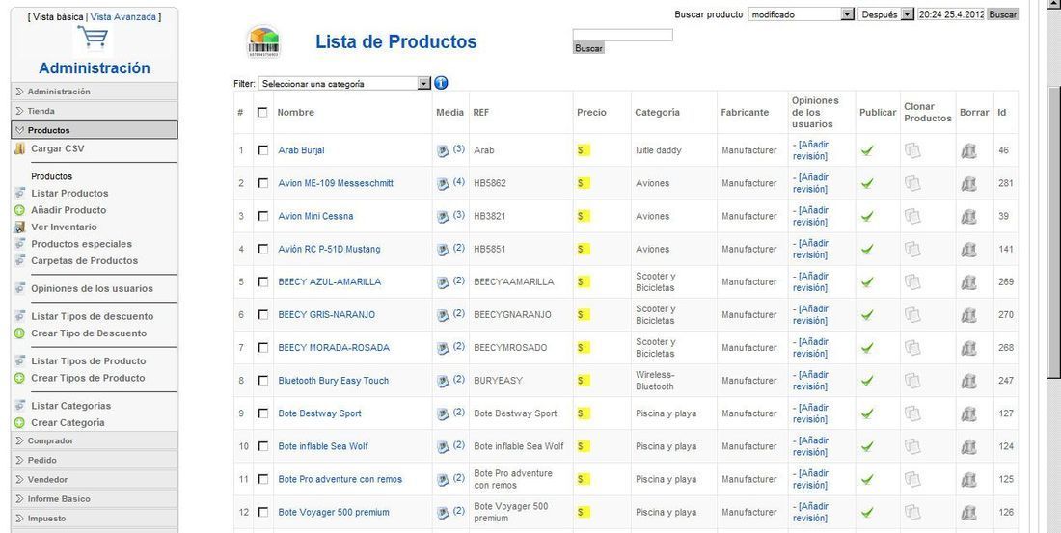Check the box for Avión RC P-51D Mustang
The width and height of the screenshot is (1061, 533).
pyautogui.click(x=262, y=249)
